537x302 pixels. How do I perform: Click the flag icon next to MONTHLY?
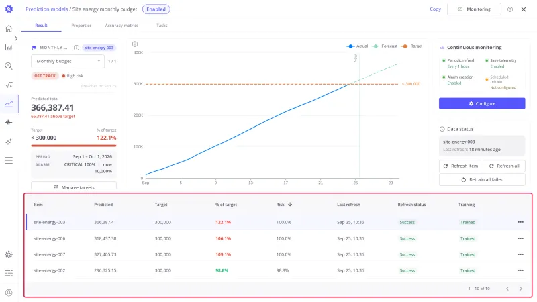click(34, 48)
